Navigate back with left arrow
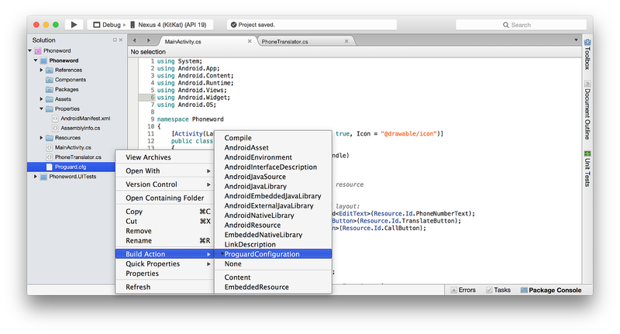Viewport: 620px width, 334px height. tap(134, 40)
